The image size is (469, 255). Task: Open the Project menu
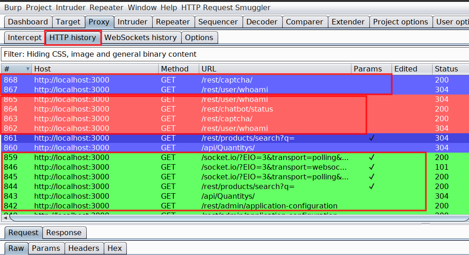tap(39, 7)
